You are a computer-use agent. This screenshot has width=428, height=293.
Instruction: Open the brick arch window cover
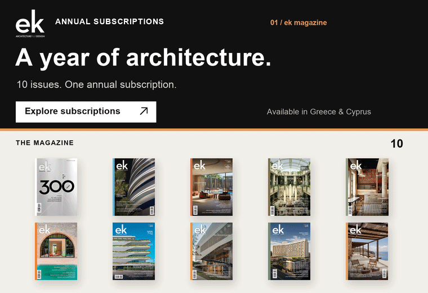[56, 251]
